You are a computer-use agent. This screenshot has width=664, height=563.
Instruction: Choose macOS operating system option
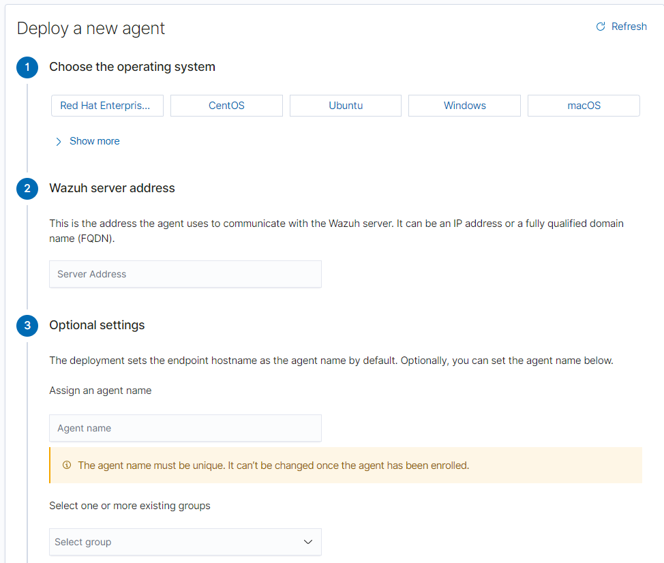pos(584,106)
